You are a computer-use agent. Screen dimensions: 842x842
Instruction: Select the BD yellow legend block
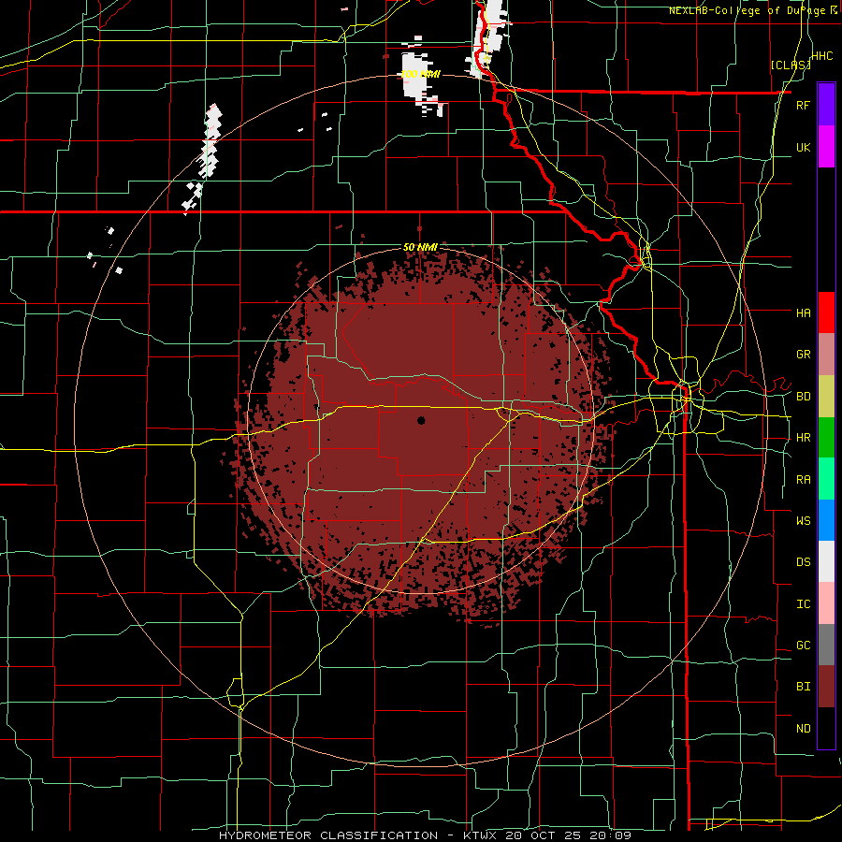pos(826,397)
